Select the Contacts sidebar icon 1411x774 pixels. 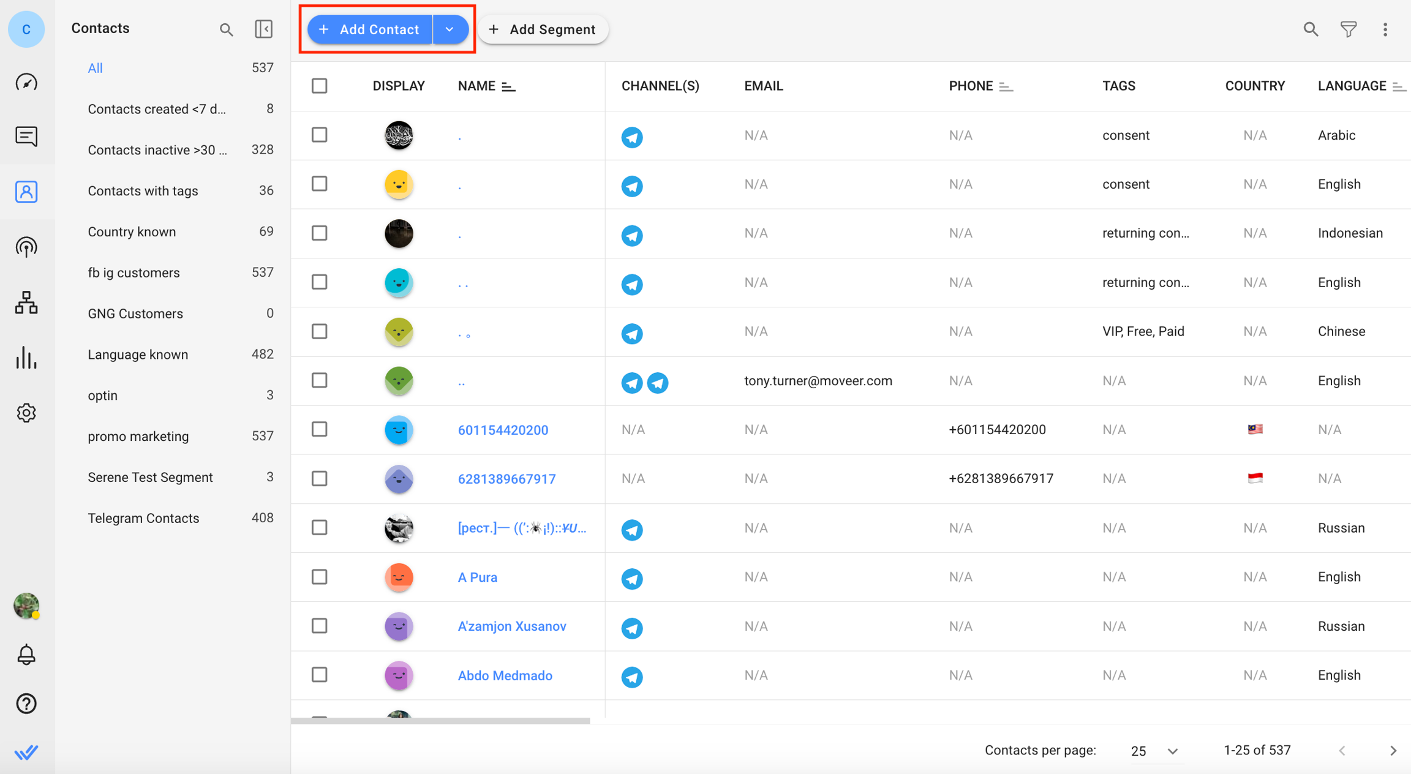coord(26,192)
